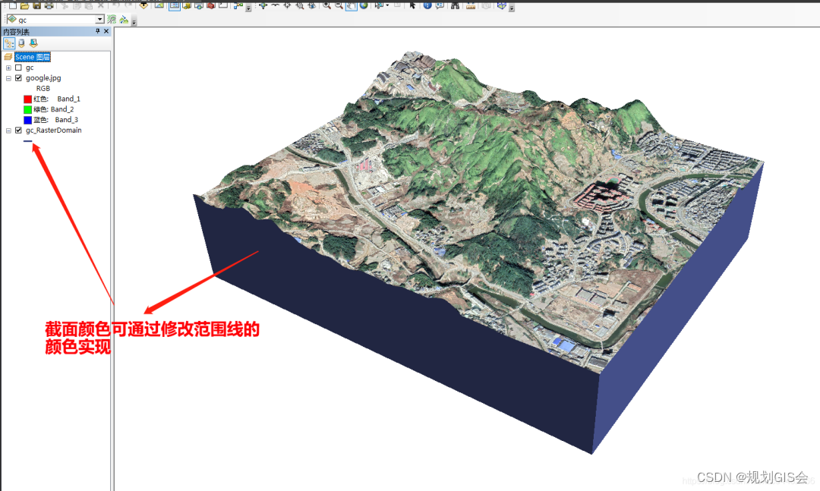Select the Identify tool on the toolbar
The height and width of the screenshot is (491, 820).
tap(428, 7)
